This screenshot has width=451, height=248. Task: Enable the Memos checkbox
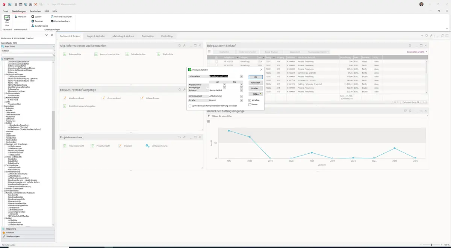pos(250,104)
